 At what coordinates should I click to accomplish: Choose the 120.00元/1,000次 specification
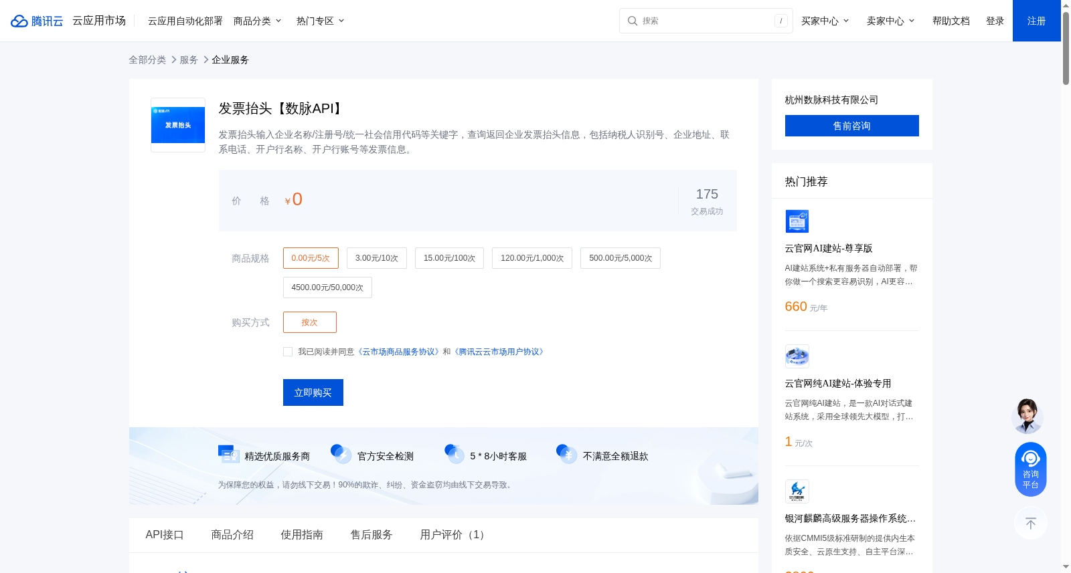532,258
